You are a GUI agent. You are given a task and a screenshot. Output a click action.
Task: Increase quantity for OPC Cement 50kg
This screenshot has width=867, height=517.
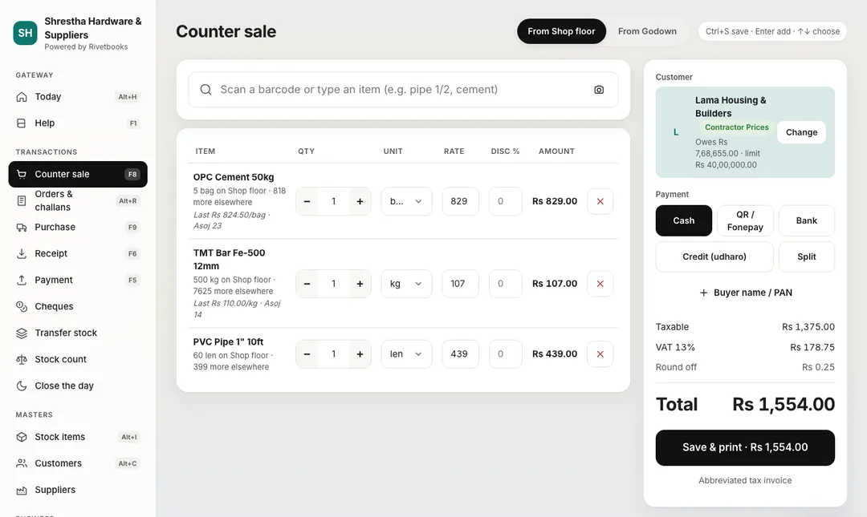point(360,201)
